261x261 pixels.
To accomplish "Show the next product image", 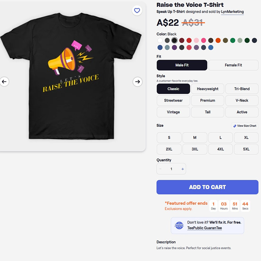I will tap(137, 82).
